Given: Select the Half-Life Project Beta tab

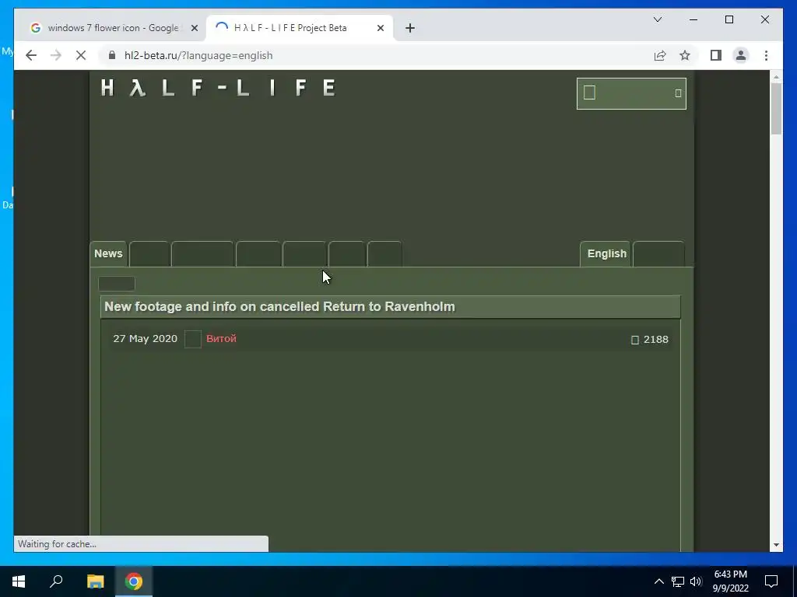Looking at the screenshot, I should pos(300,28).
